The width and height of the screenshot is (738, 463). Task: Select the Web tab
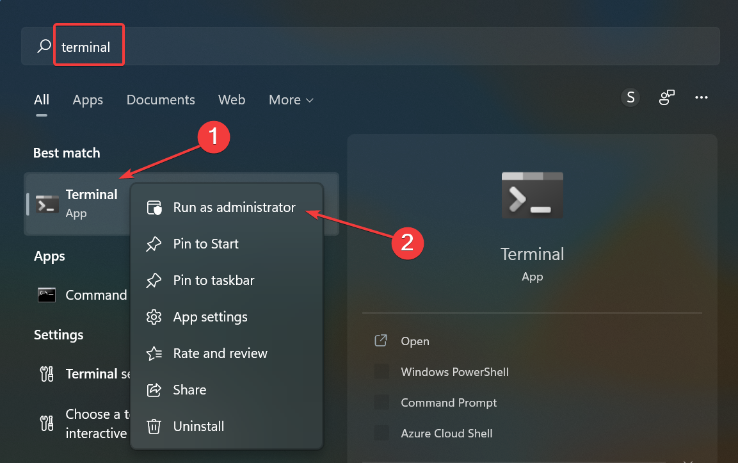(232, 100)
